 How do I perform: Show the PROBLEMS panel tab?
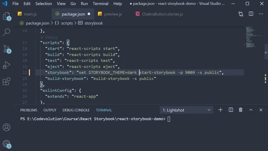[29, 110]
